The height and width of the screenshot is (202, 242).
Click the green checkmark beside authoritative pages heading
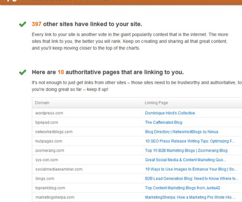click(23, 72)
